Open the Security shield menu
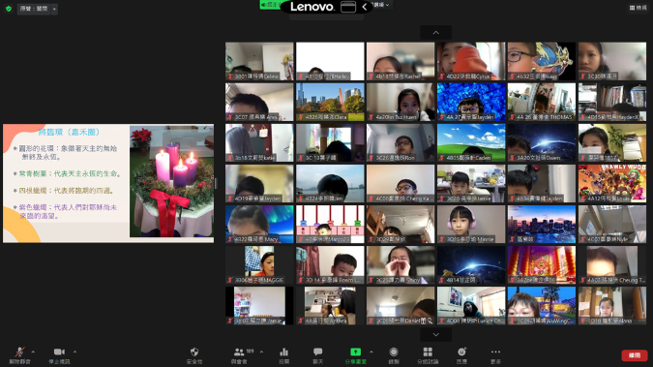This screenshot has width=653, height=367. [x=194, y=355]
